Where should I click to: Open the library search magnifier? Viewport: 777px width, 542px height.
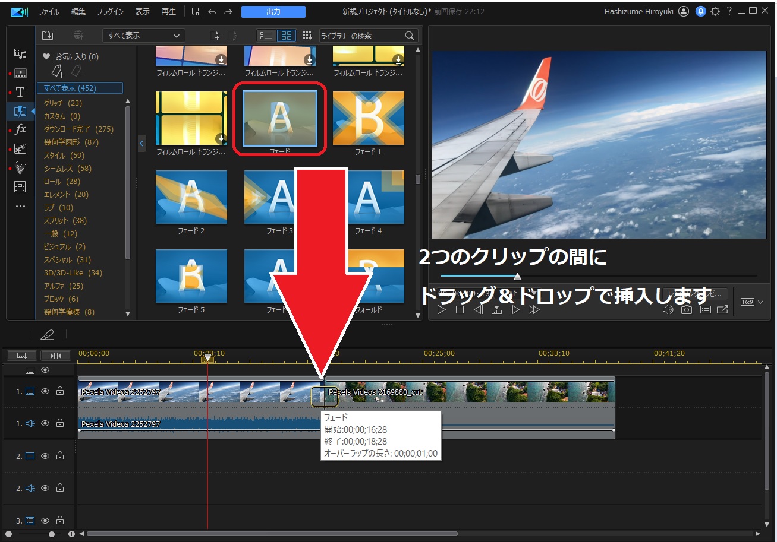[410, 36]
